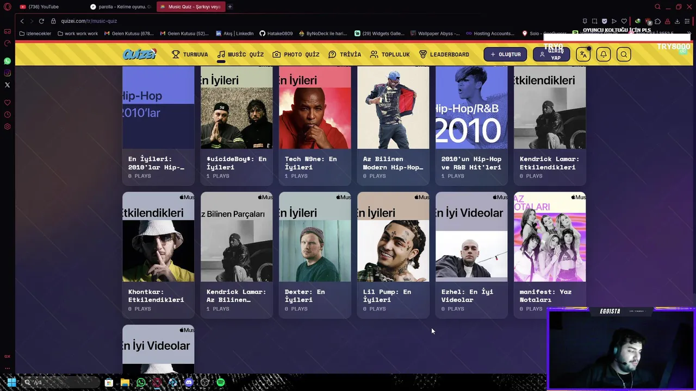Switch to the parolla Kelime oyunu tab

(x=121, y=7)
